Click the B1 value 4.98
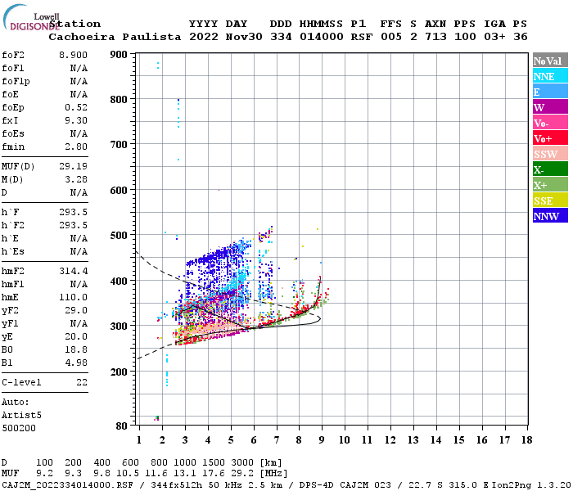This screenshot has height=491, width=573. (76, 363)
